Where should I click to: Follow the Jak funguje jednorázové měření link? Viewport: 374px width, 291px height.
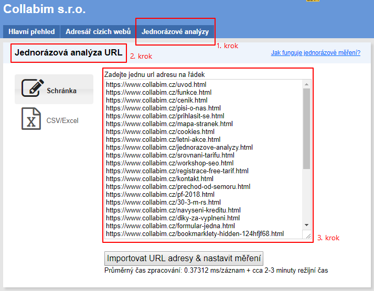click(x=316, y=52)
